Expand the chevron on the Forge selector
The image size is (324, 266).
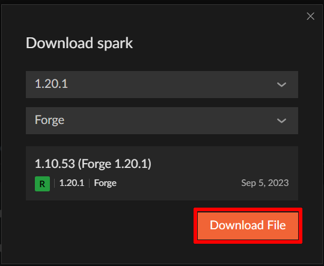(281, 120)
